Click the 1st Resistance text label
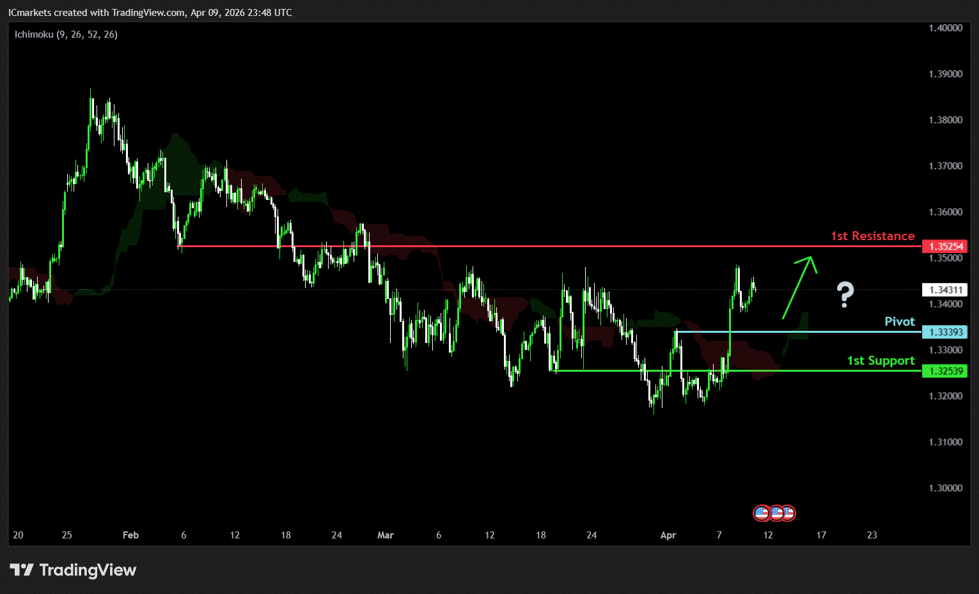979x594 pixels. pos(872,236)
